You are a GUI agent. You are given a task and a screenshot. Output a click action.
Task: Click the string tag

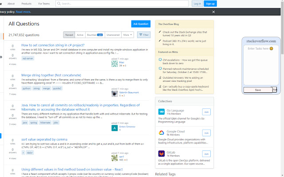coord(36,88)
